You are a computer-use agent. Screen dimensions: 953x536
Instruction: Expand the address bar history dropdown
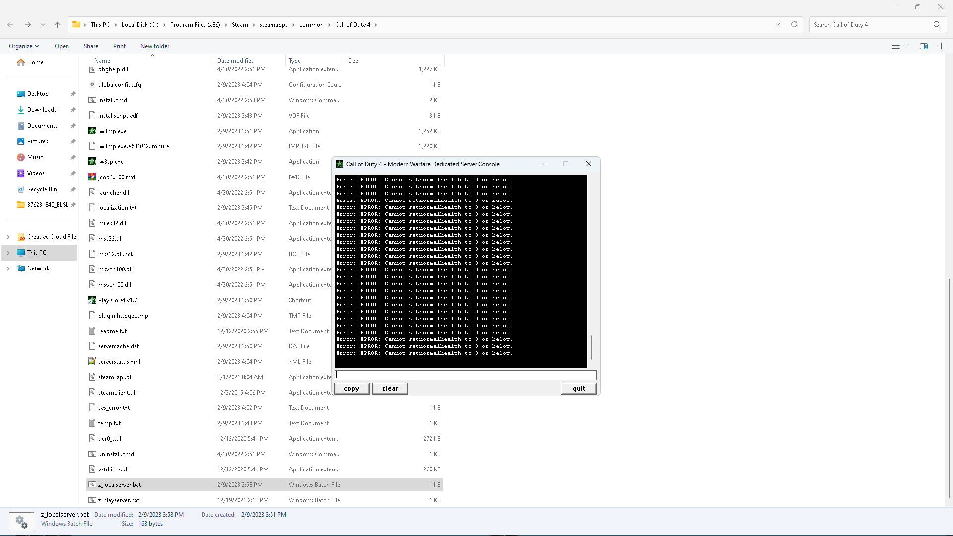click(x=778, y=25)
